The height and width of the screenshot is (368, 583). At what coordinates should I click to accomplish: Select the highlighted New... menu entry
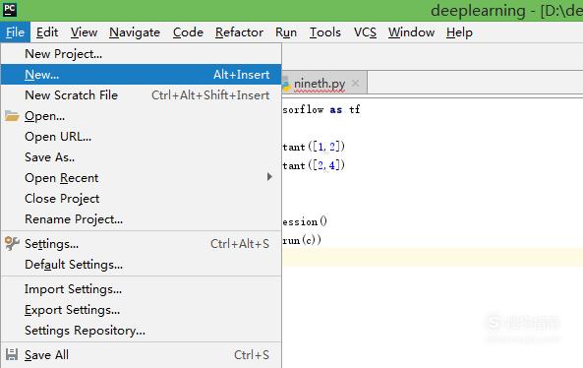point(141,75)
